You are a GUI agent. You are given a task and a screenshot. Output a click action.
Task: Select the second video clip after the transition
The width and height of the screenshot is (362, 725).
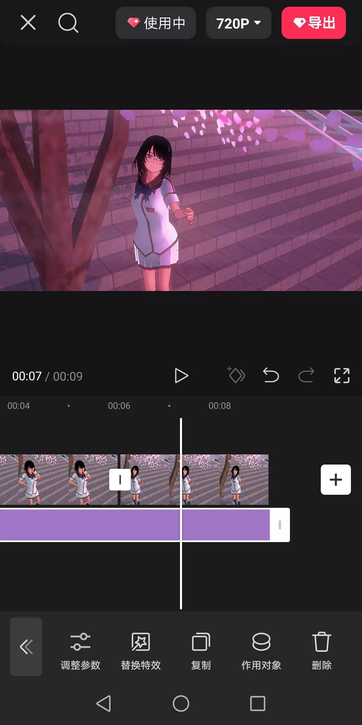194,480
